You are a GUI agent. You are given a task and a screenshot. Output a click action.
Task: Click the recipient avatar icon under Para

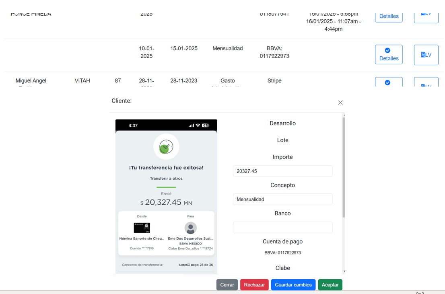coord(190,228)
